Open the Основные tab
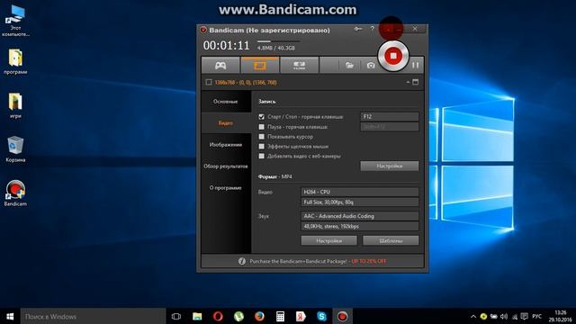Viewport: 576px width, 324px height. [x=226, y=102]
